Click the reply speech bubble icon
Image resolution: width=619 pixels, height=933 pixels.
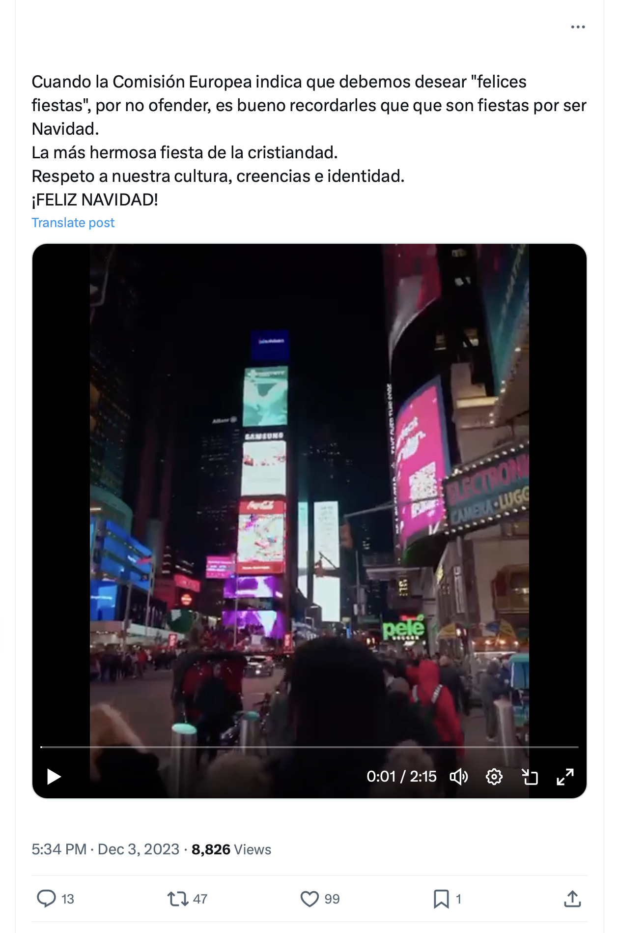(47, 899)
